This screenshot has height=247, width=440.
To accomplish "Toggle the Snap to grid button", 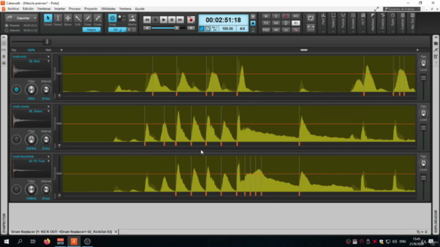I will [112, 19].
